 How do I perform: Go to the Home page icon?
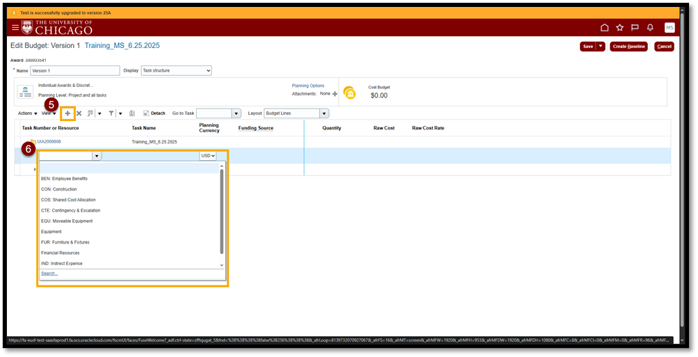(x=604, y=28)
